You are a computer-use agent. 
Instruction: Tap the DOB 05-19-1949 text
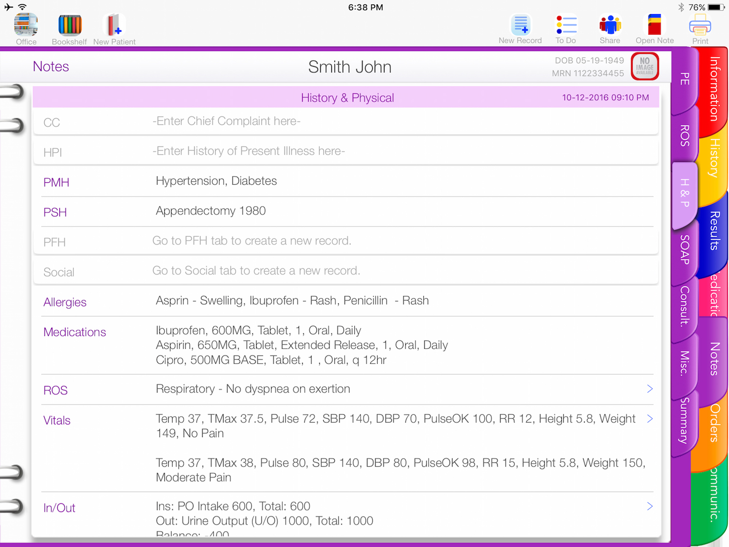coord(589,60)
